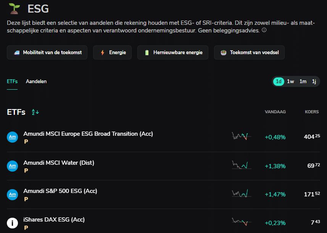Click the KOERS column header
Screen dimensions: 327x233
click(312, 112)
